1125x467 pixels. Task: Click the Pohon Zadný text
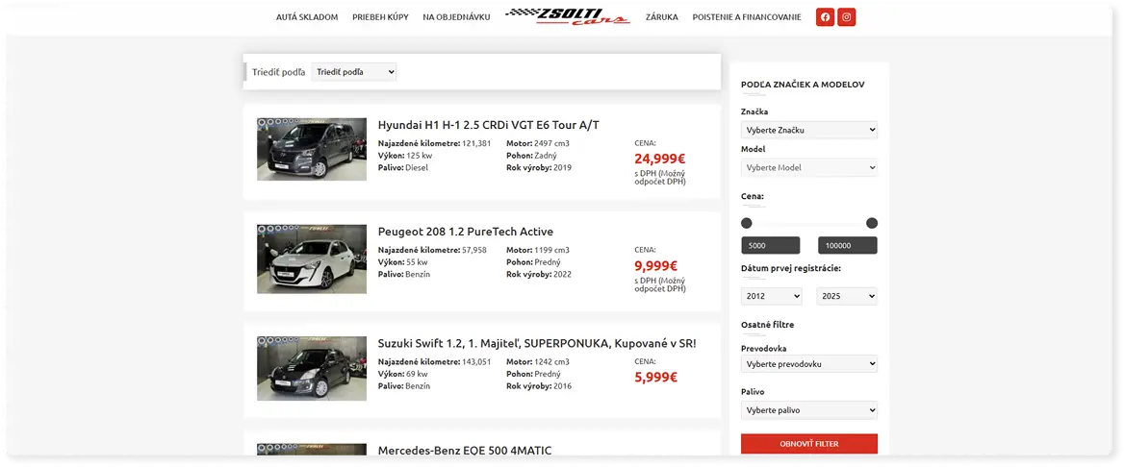pos(531,156)
